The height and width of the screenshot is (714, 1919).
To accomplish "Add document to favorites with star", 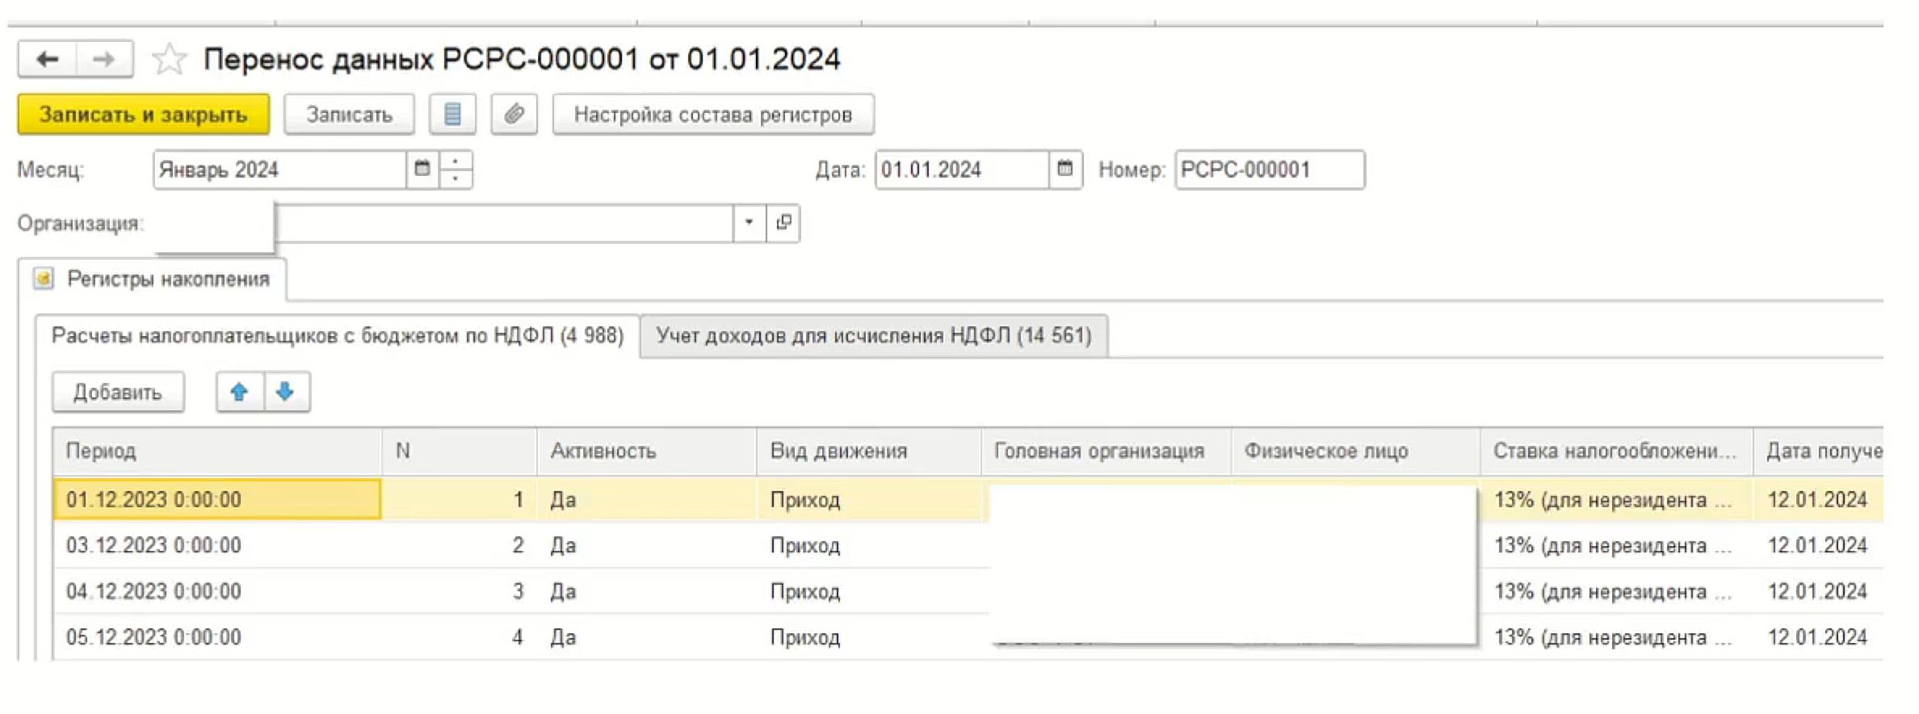I will point(170,60).
